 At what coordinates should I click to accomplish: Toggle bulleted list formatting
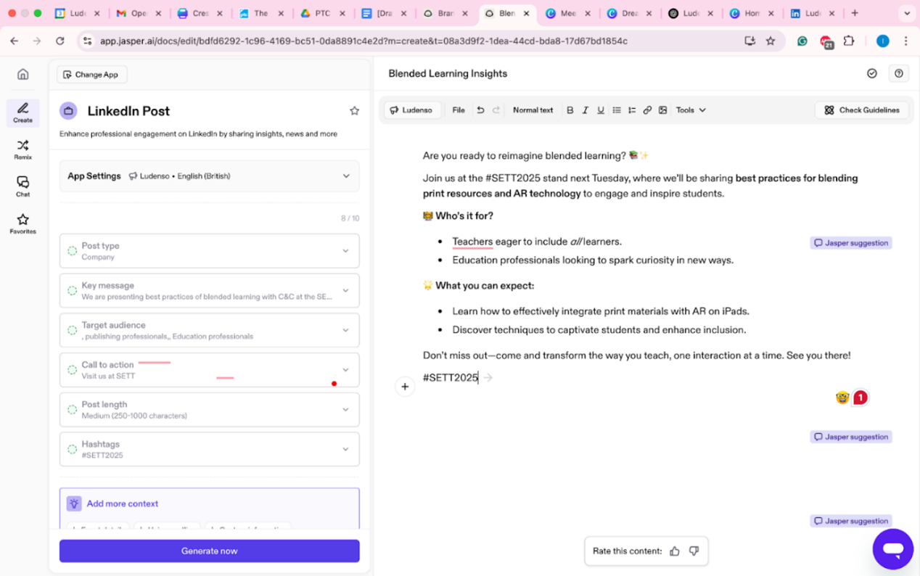(617, 110)
